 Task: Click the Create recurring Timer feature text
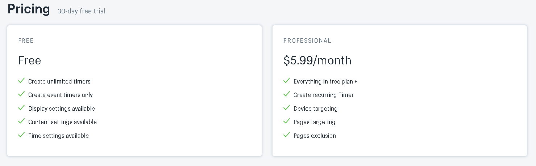tap(323, 95)
